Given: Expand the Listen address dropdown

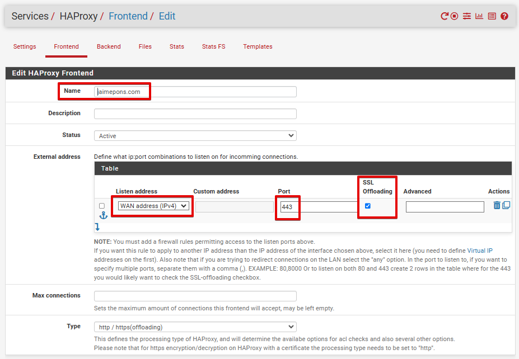Looking at the screenshot, I should coord(153,206).
